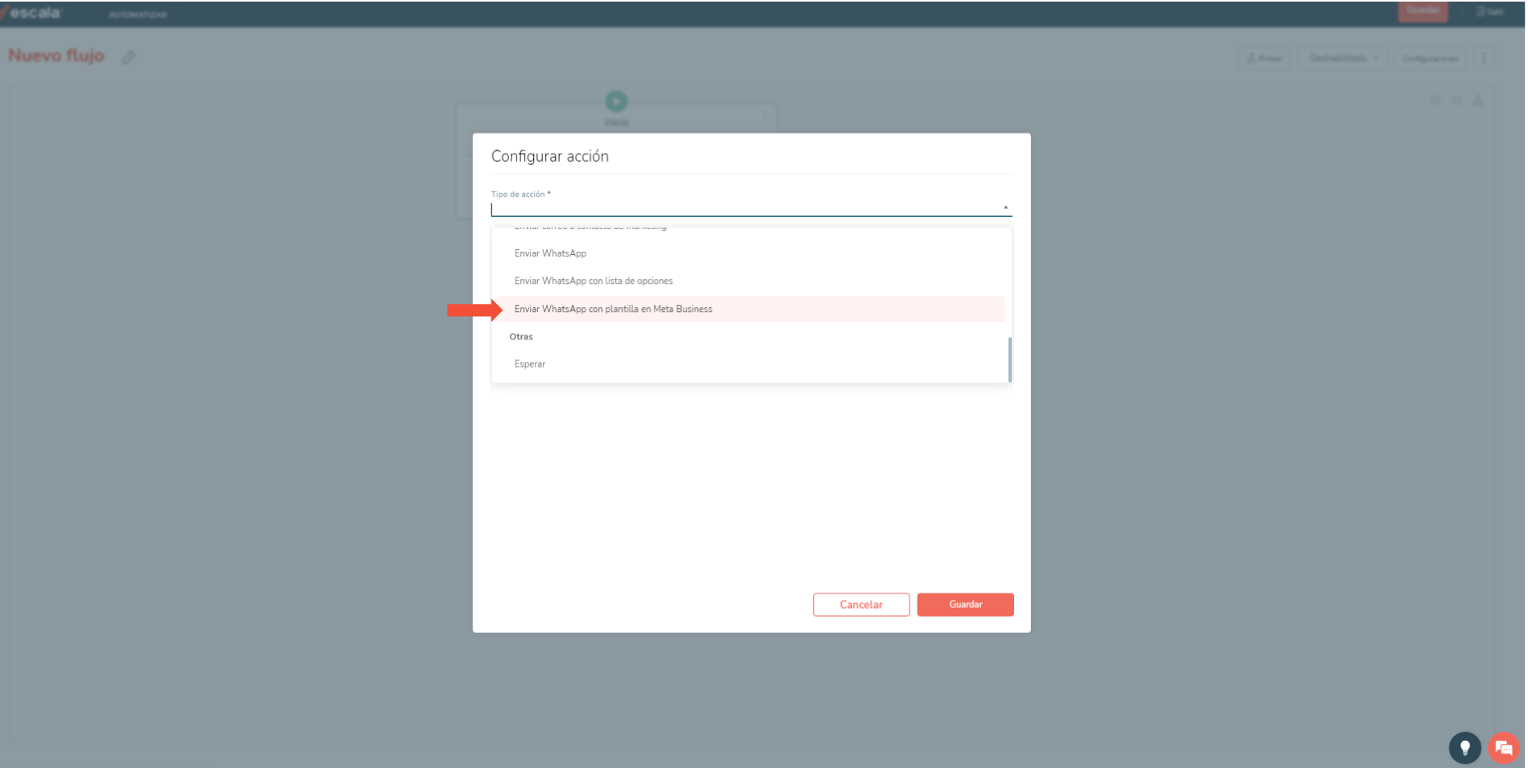The image size is (1528, 768).
Task: Click the Configurar acción dialog title
Action: (550, 156)
